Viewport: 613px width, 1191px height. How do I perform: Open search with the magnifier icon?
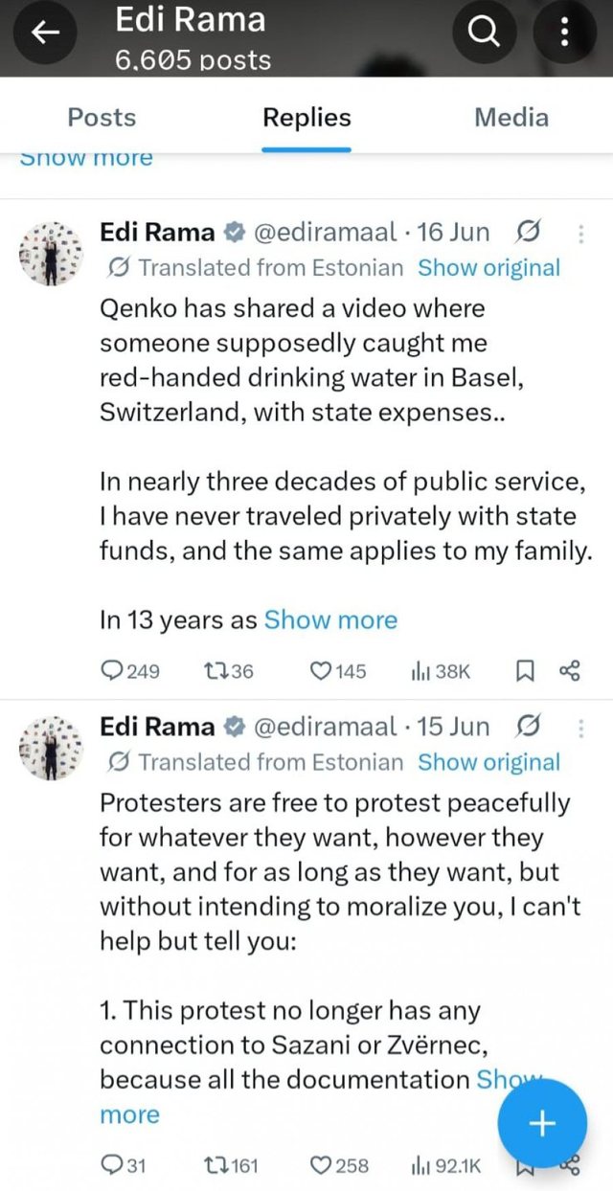pos(486,34)
